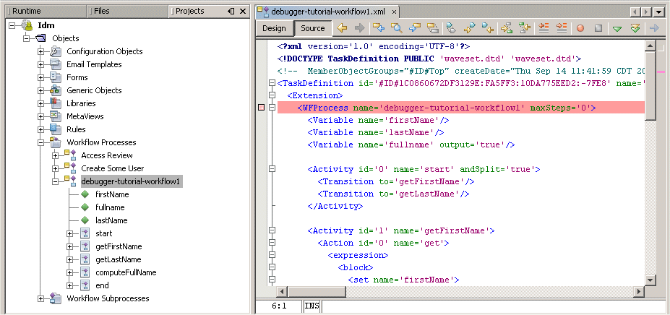This screenshot has height=315, width=670.
Task: Select the lastName variable
Action: point(111,220)
